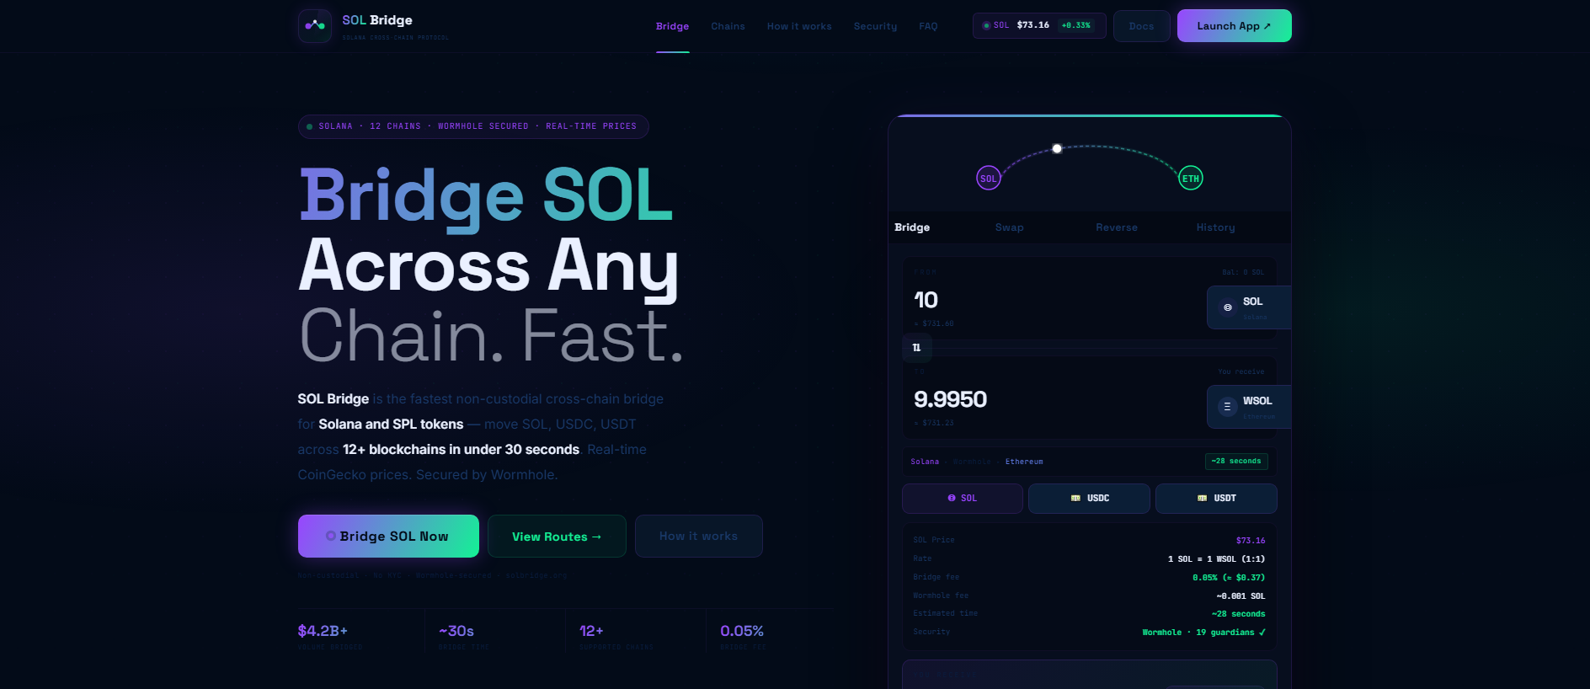Select the USDC token chip
The width and height of the screenshot is (1590, 689).
coord(1089,499)
